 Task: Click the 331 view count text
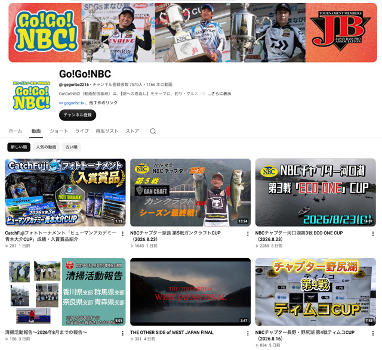point(138,339)
